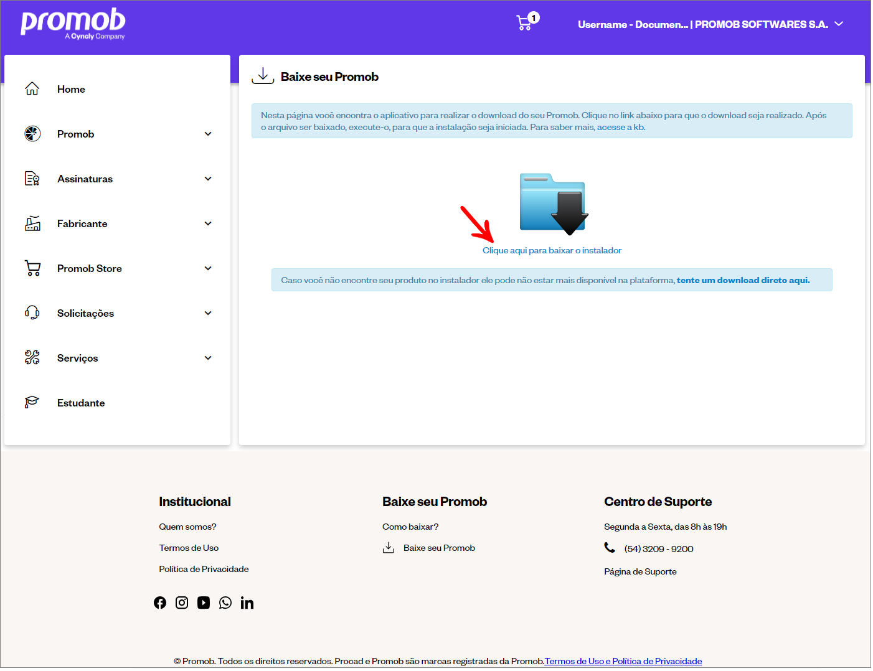Click the username and company text in header
Screen dimensions: 873x671
pos(703,24)
